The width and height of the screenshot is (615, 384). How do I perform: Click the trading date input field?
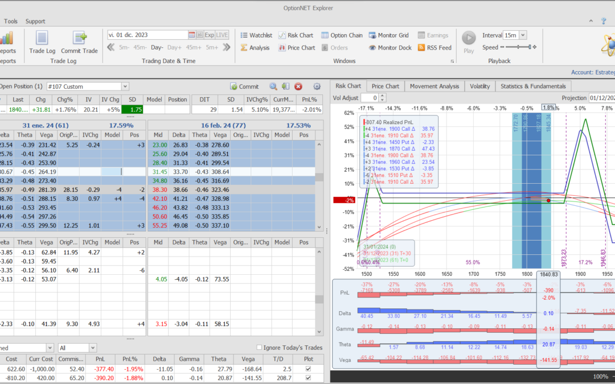pos(148,35)
